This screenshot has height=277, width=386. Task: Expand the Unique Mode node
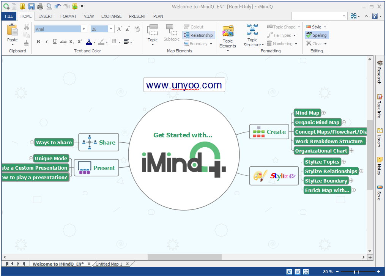click(30, 158)
